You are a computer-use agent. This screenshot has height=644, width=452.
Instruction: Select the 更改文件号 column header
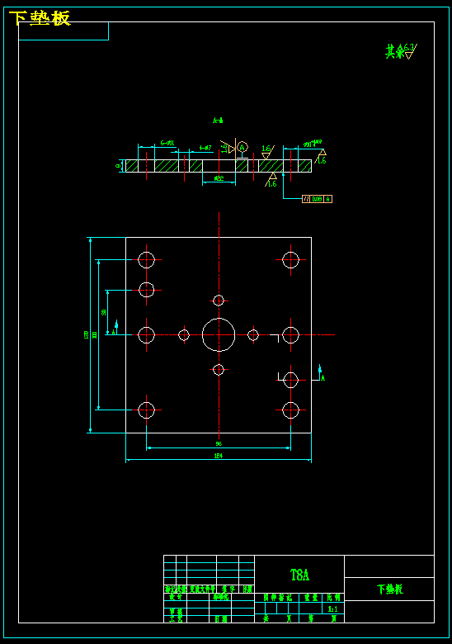202,590
